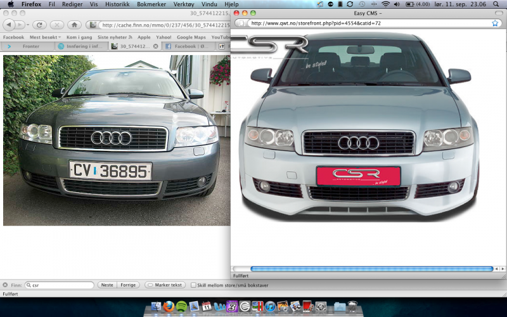The width and height of the screenshot is (507, 317).
Task: Expand the Mest besøkt bookmarks dropdown
Action: pos(44,37)
